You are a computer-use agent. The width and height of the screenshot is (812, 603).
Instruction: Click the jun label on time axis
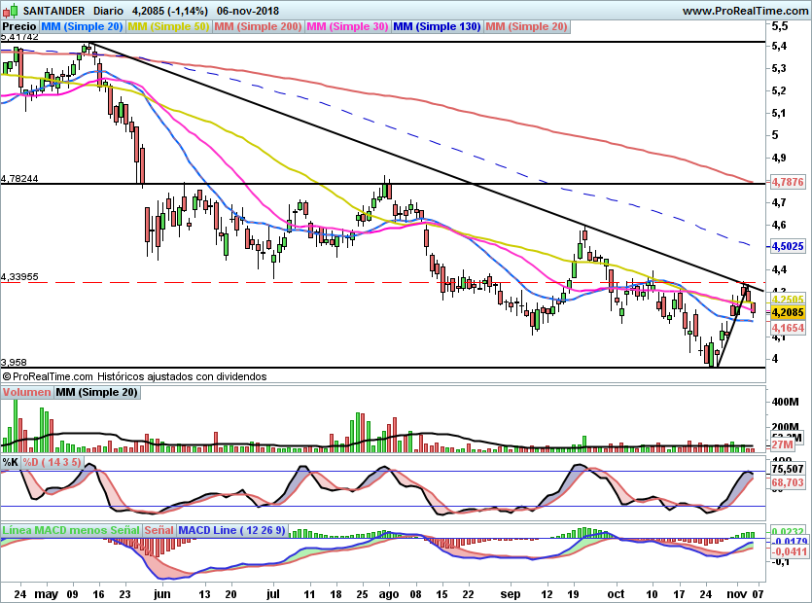tap(162, 594)
